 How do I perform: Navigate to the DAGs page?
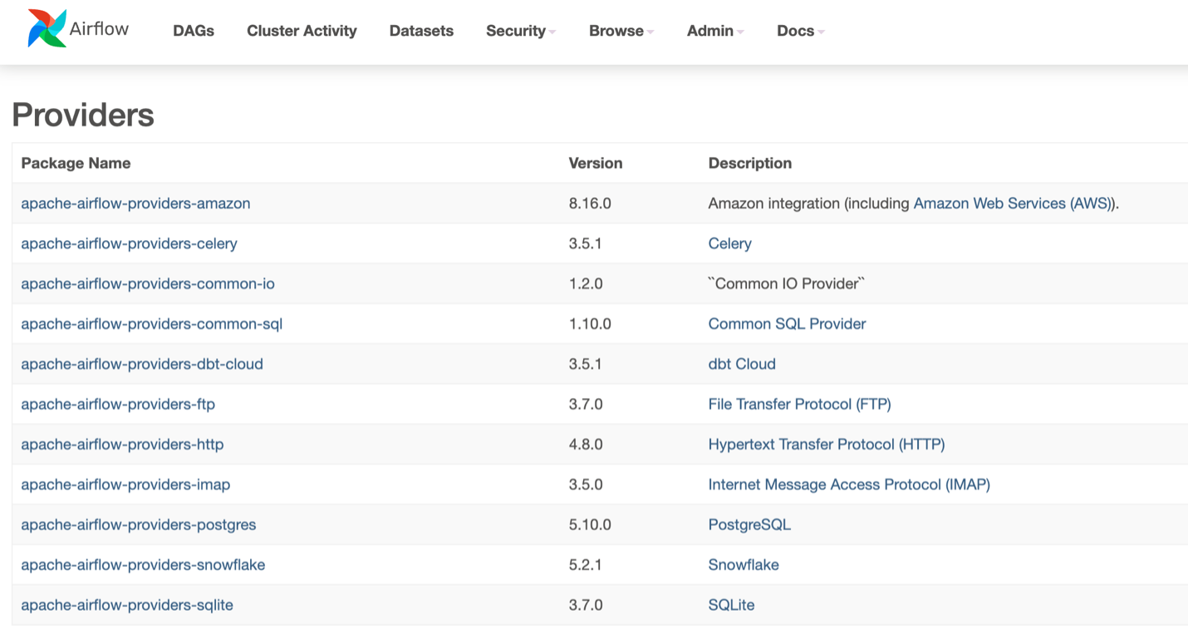click(193, 31)
